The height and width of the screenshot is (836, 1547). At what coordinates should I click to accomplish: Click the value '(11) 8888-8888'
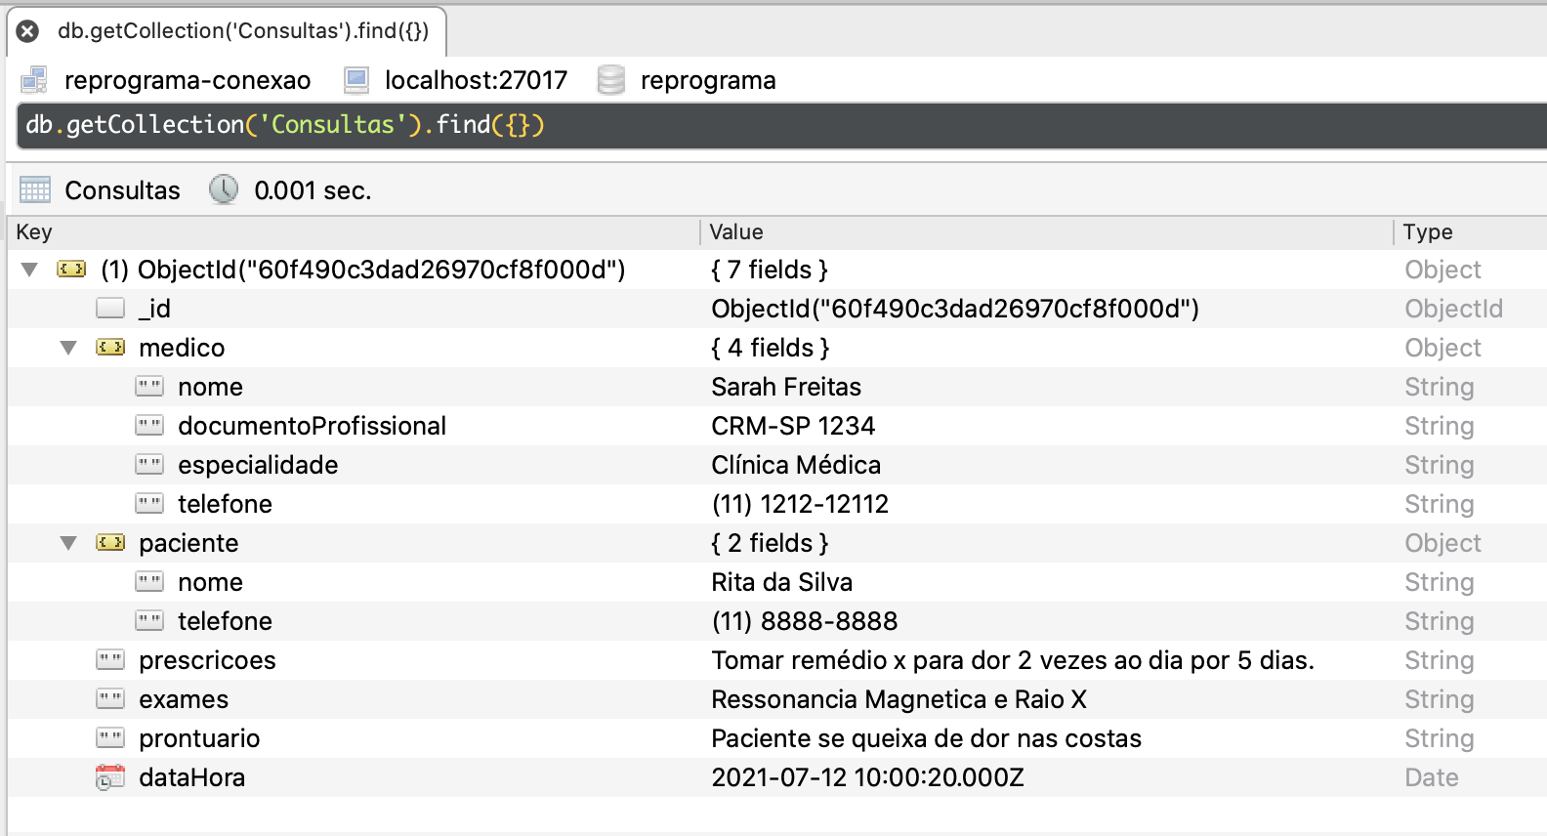pos(805,621)
